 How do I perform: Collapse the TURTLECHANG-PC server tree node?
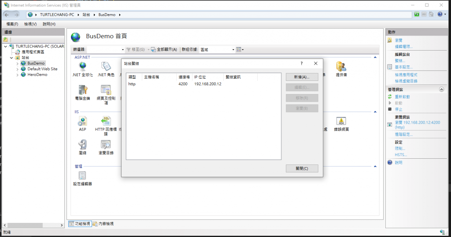[x=5, y=46]
